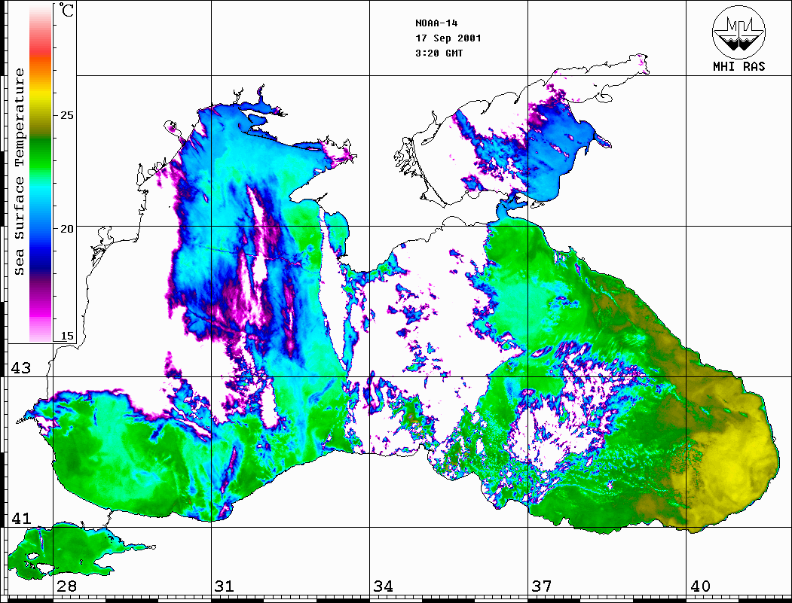Click the '20' colorbar tick label

pyautogui.click(x=66, y=229)
